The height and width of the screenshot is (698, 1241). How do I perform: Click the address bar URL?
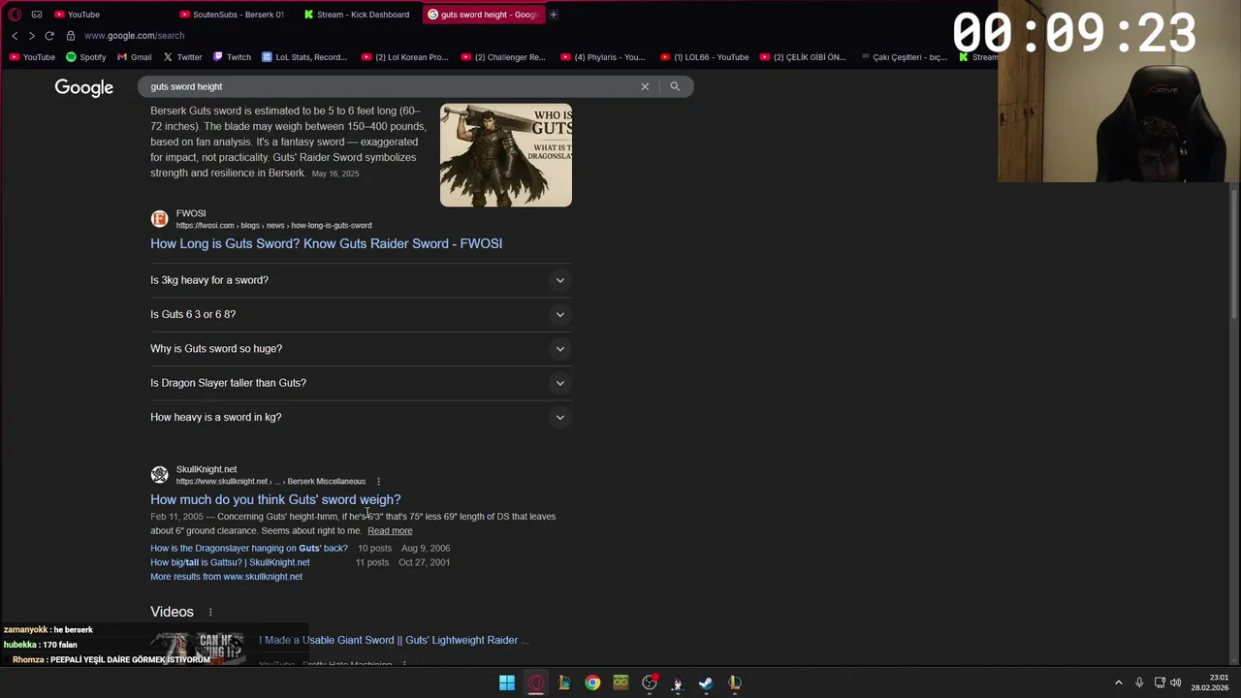click(134, 36)
